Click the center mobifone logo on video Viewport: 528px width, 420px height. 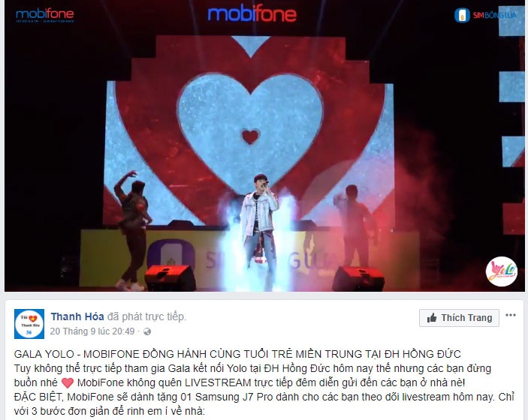[x=252, y=14]
